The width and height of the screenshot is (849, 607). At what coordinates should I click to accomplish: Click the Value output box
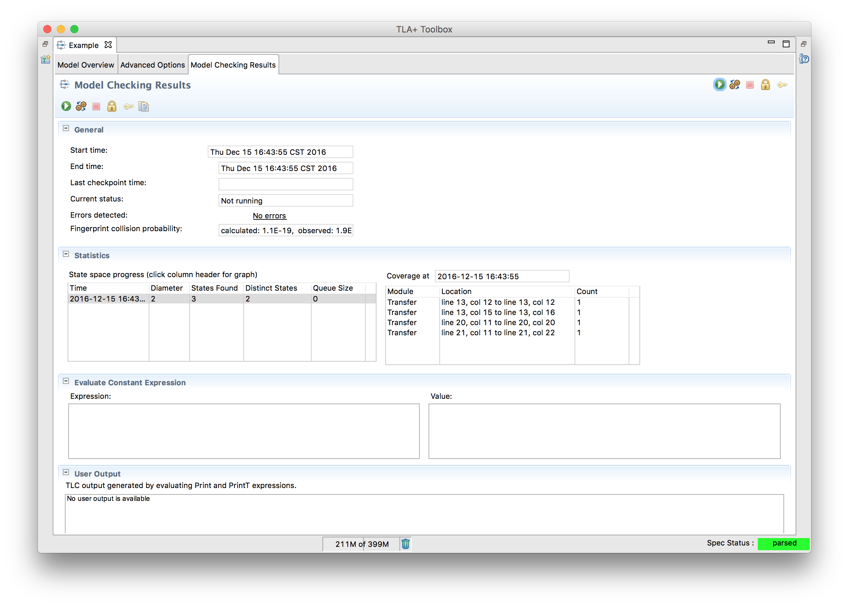pos(605,431)
